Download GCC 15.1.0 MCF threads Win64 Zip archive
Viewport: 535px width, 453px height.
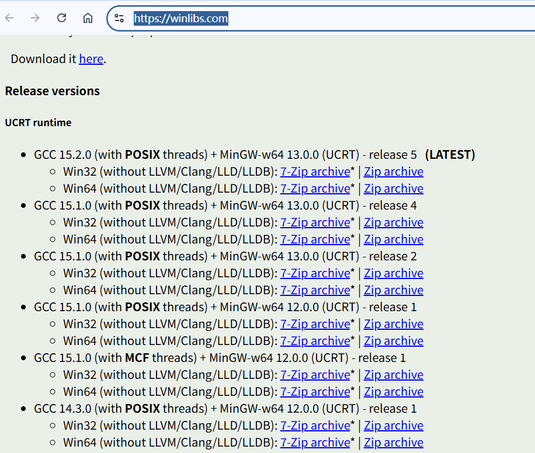click(393, 392)
